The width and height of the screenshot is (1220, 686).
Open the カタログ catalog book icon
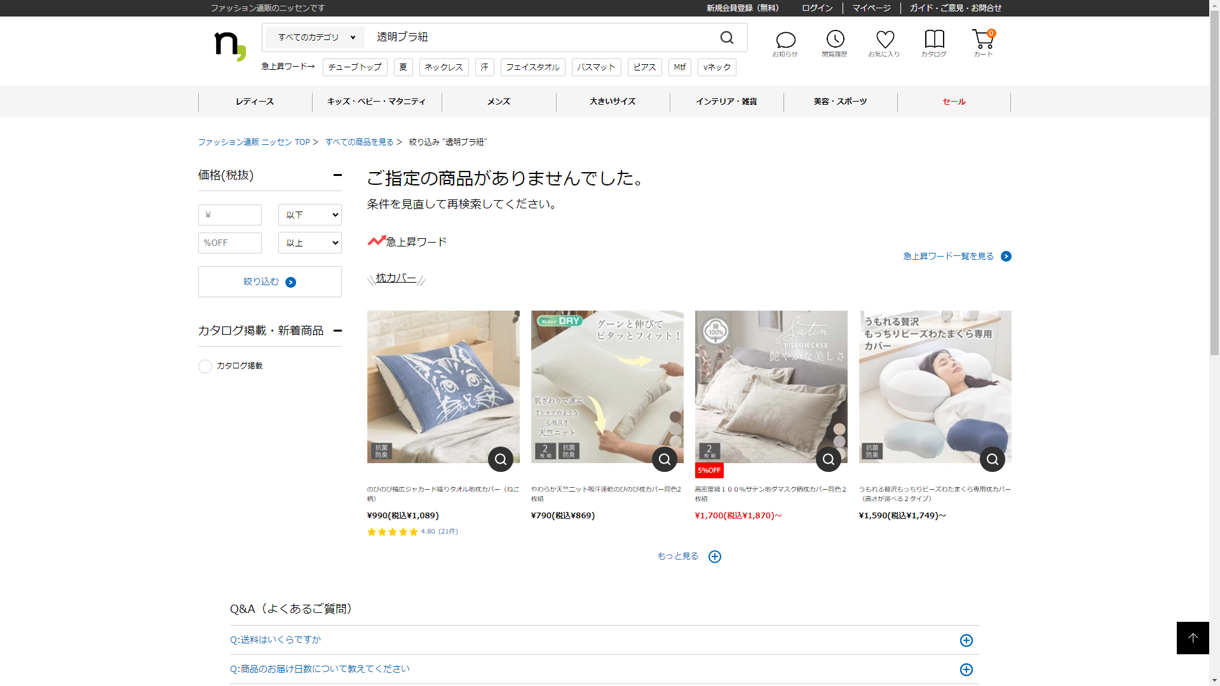point(934,39)
